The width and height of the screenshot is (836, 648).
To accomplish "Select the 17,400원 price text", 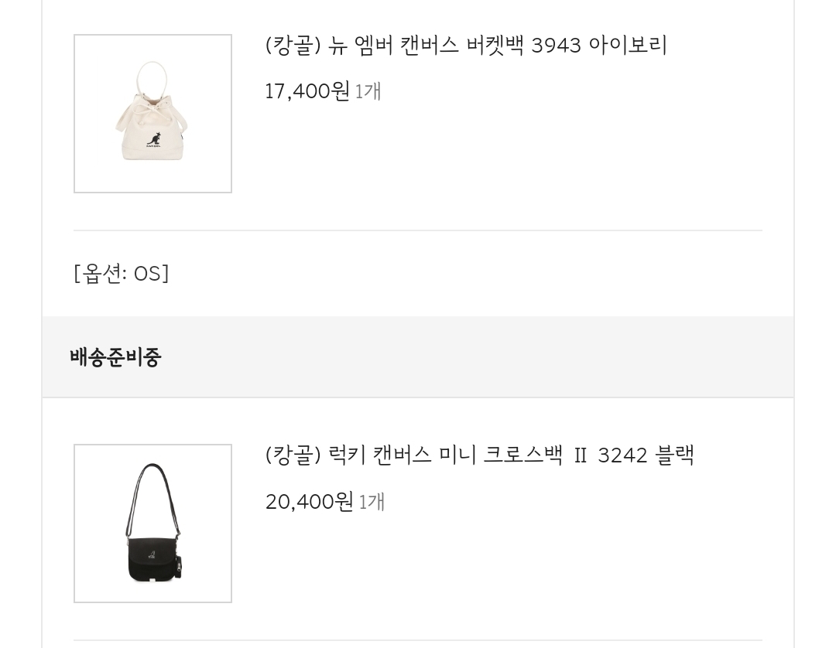I will (307, 91).
